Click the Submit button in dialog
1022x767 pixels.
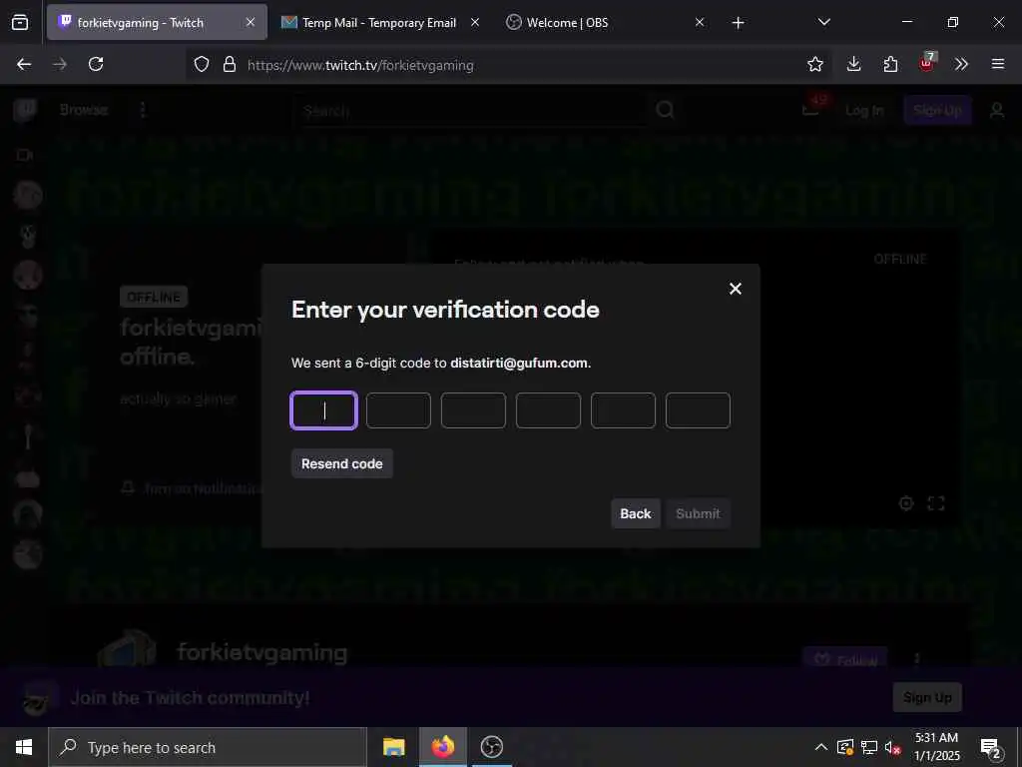(x=698, y=514)
